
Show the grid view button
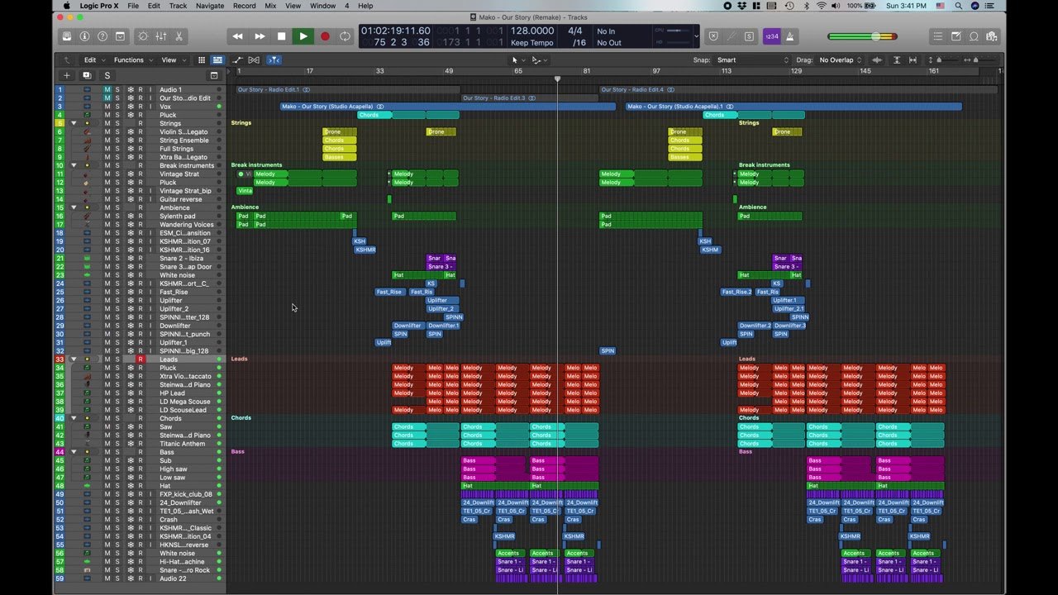tap(201, 60)
